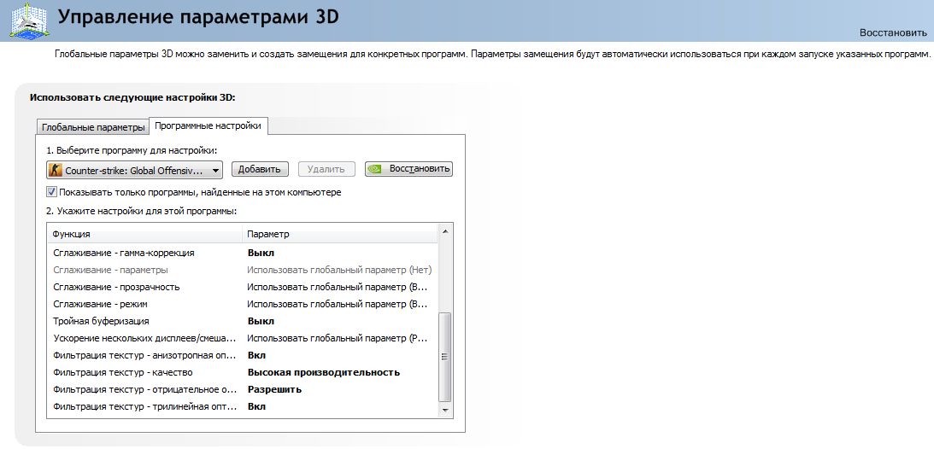This screenshot has height=449, width=934.
Task: Click the settings list vertical scrollbar thumb
Action: (445, 357)
